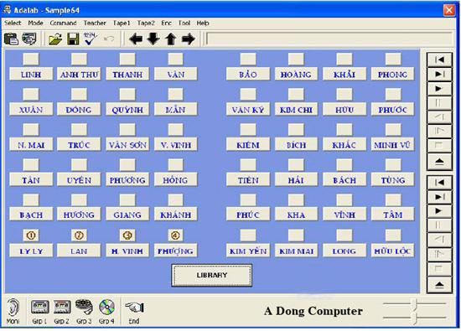Select the Grp 4 disc icon

coord(106,311)
